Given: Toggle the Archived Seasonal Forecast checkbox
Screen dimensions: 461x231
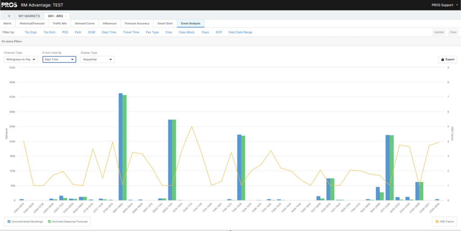Looking at the screenshot, I should click(x=50, y=221).
